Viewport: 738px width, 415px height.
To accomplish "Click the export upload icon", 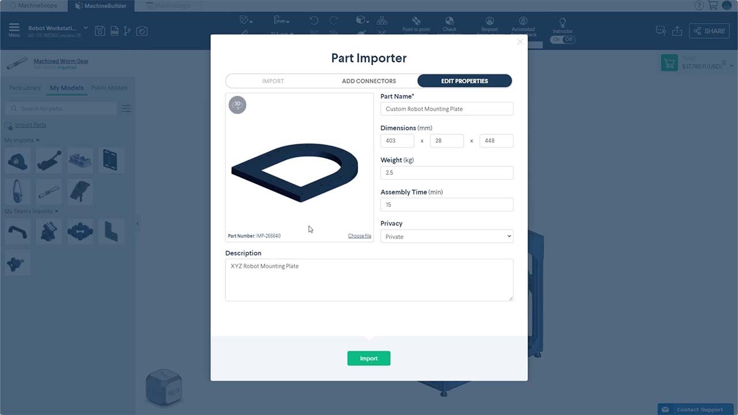I will [677, 31].
